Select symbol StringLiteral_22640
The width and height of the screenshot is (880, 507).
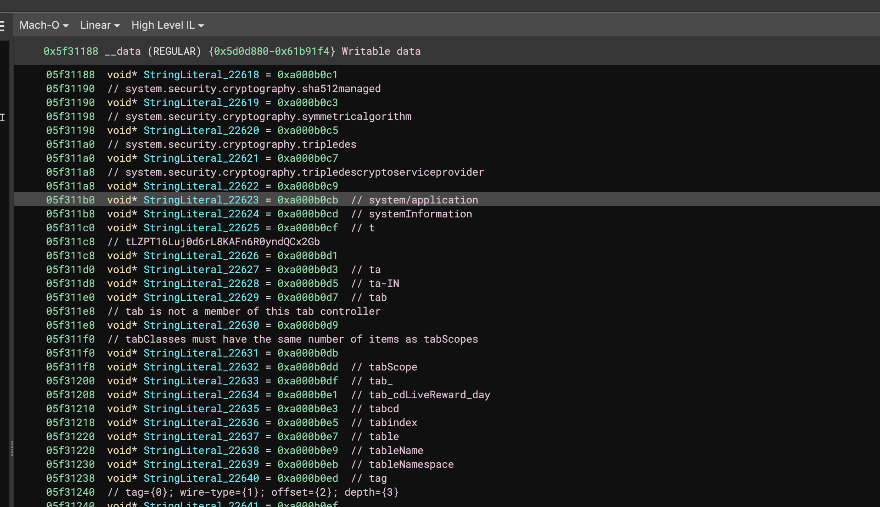[x=201, y=478]
